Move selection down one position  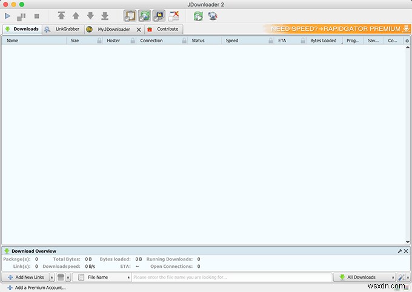coord(90,16)
